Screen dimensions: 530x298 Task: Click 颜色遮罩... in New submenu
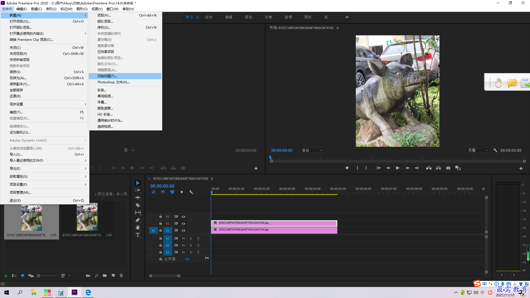pyautogui.click(x=125, y=108)
